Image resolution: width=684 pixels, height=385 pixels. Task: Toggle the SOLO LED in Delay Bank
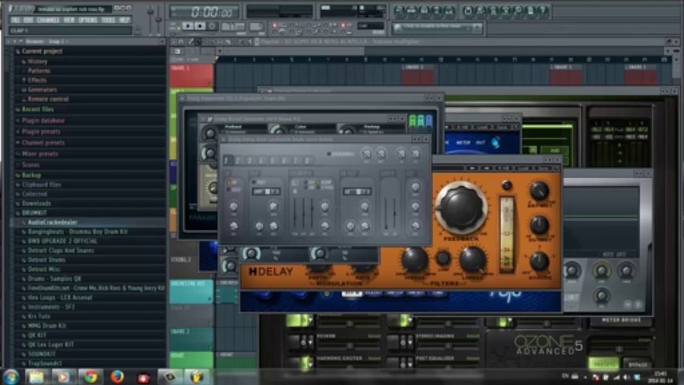(x=230, y=190)
